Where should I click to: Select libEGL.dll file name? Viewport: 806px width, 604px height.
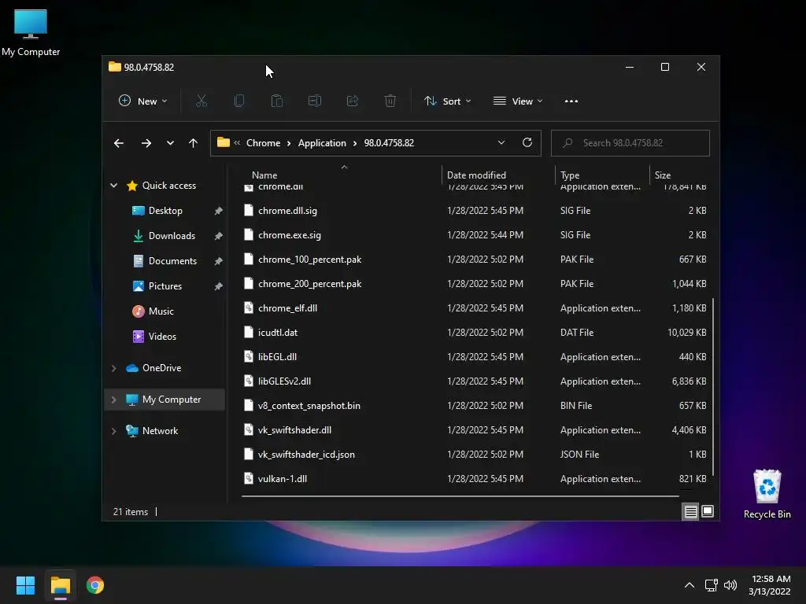click(x=277, y=357)
